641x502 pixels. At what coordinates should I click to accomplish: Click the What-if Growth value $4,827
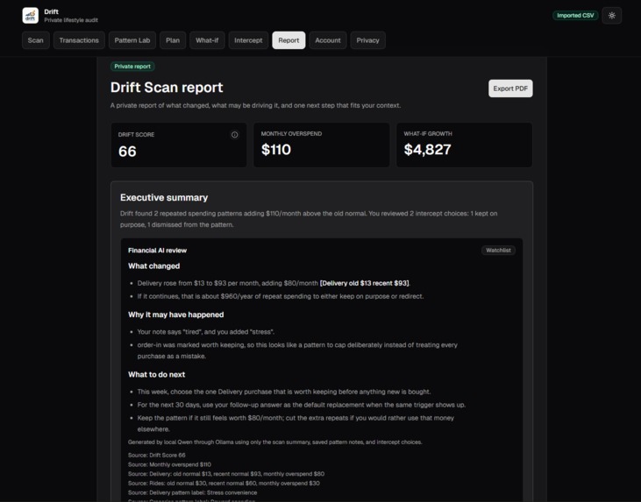(x=427, y=150)
